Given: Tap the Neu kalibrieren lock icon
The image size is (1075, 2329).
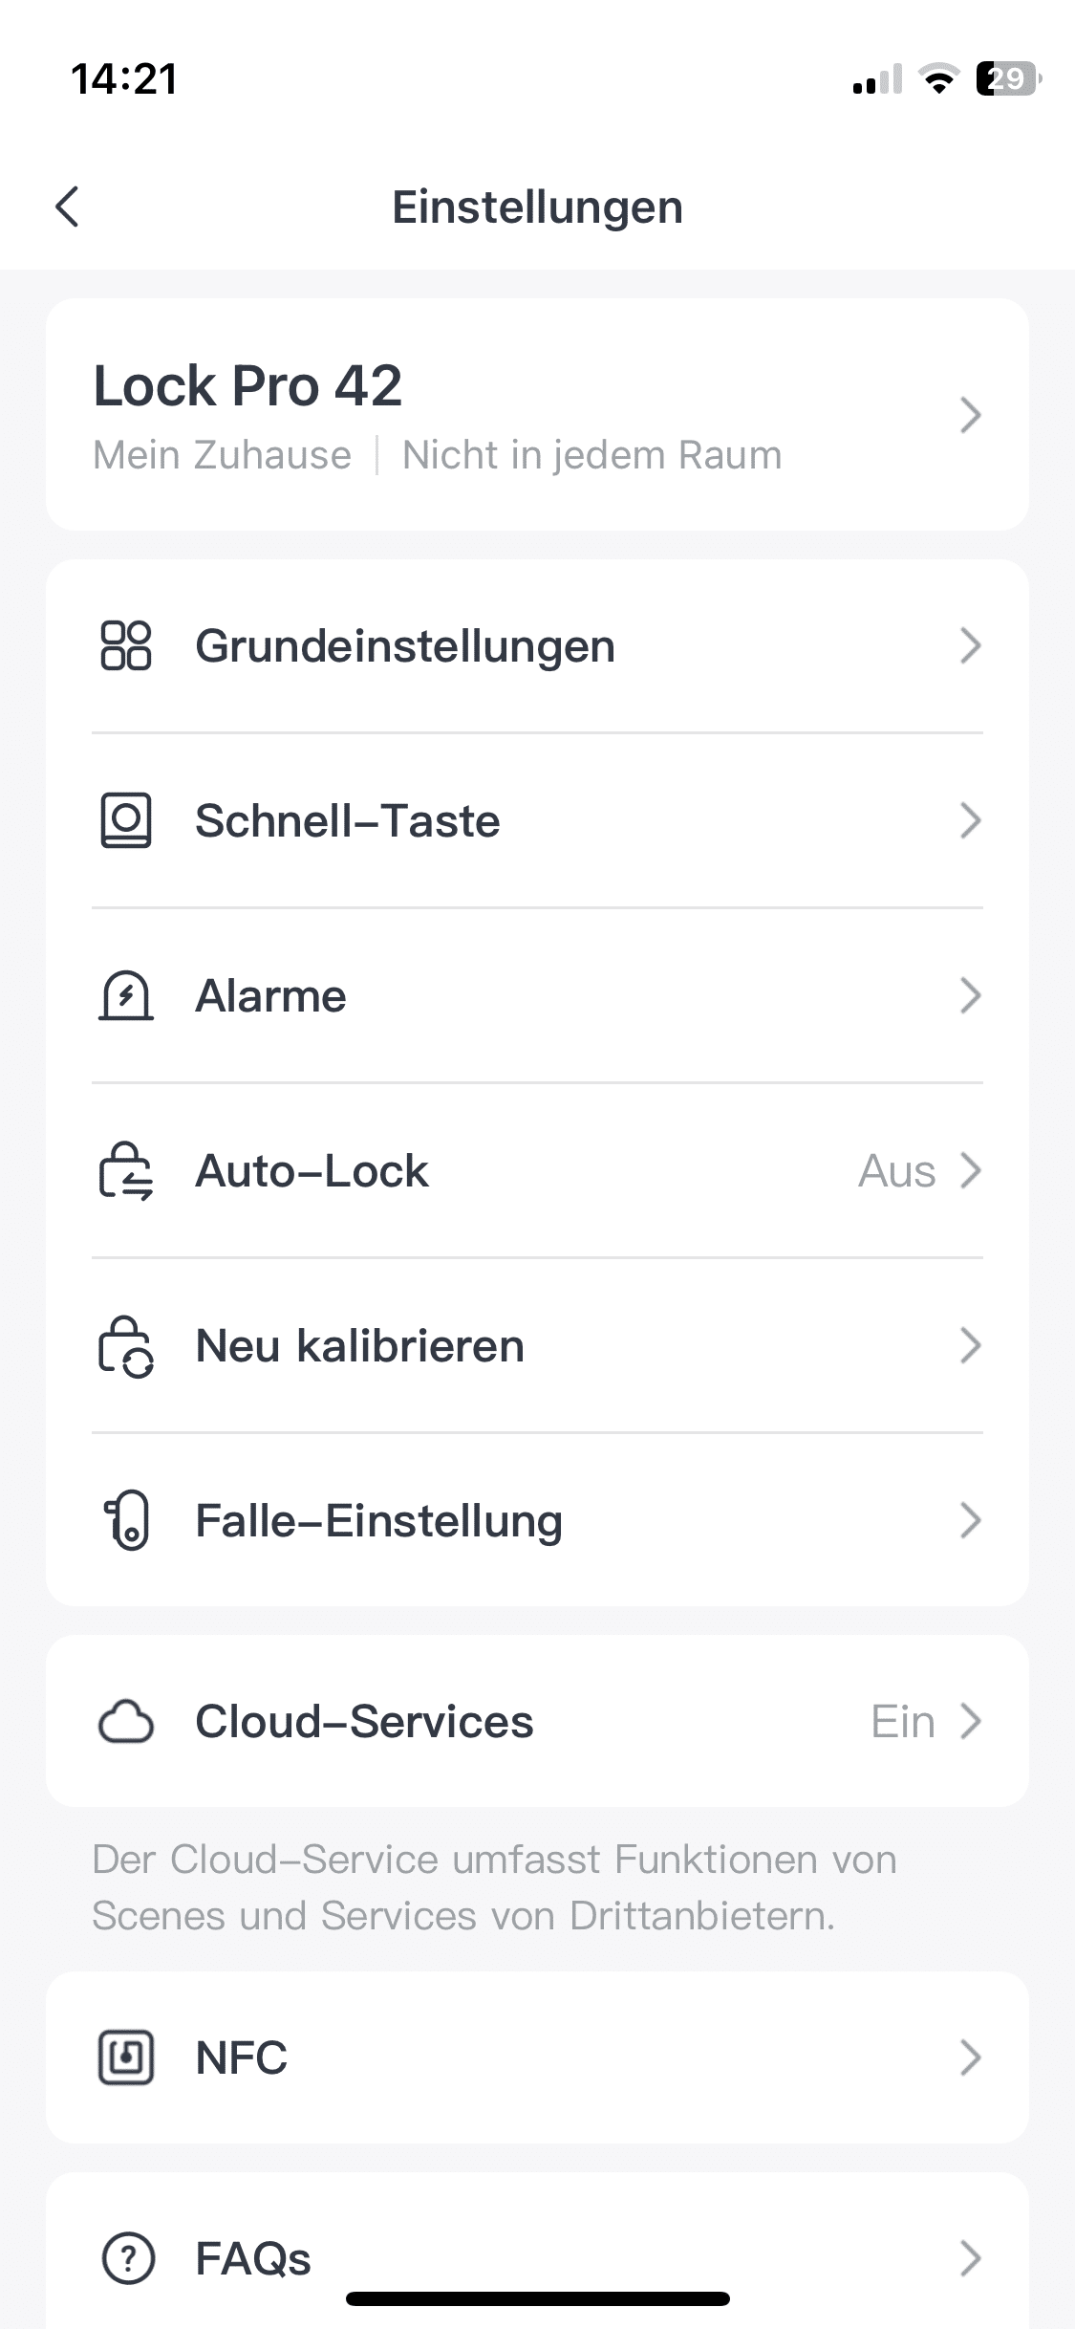Looking at the screenshot, I should tap(126, 1346).
